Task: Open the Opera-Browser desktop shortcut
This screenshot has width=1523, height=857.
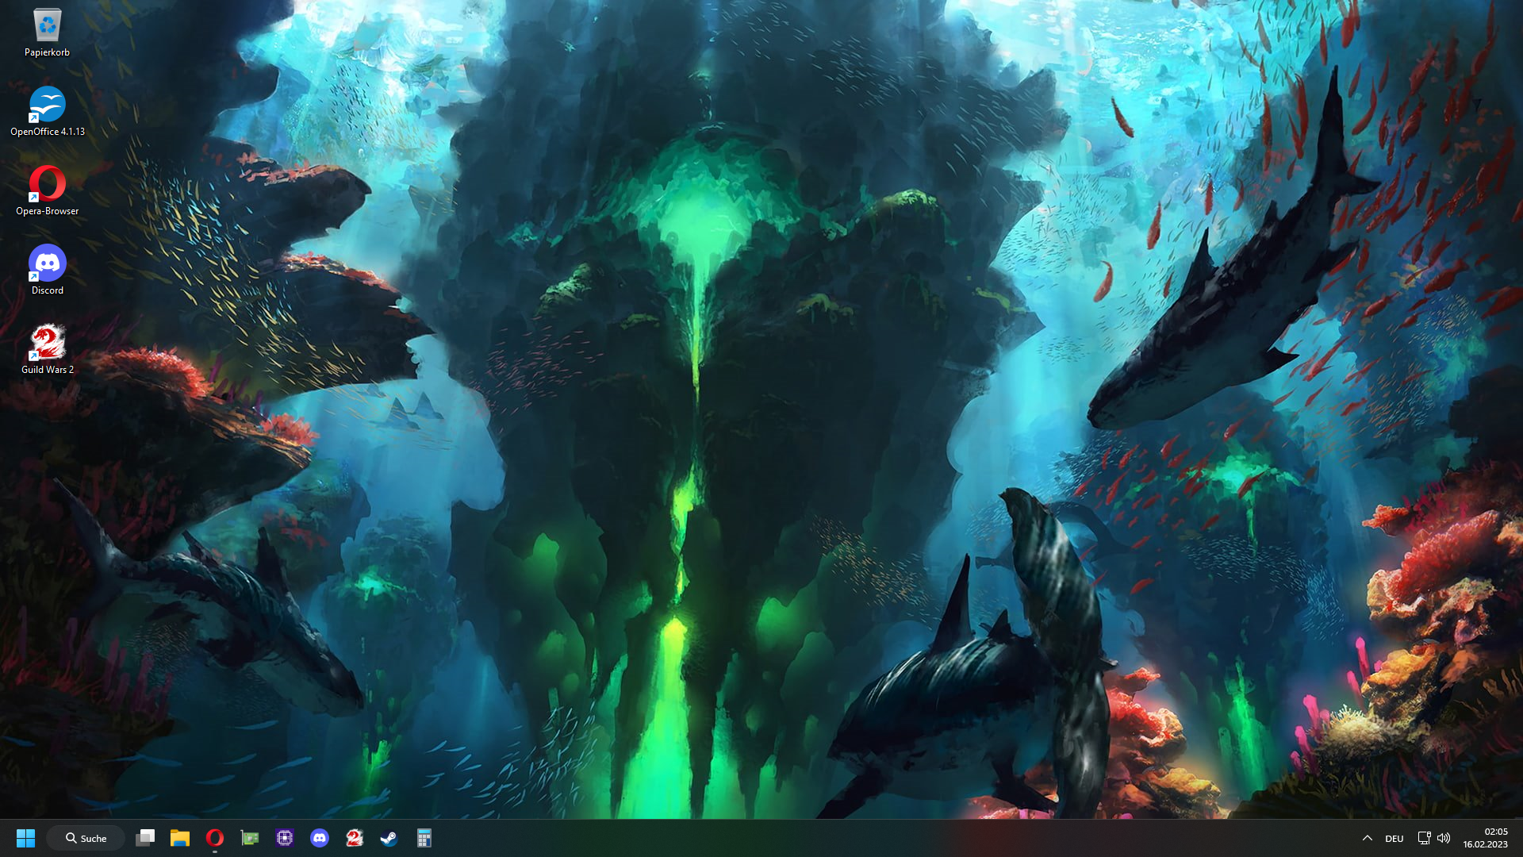Action: 48,185
